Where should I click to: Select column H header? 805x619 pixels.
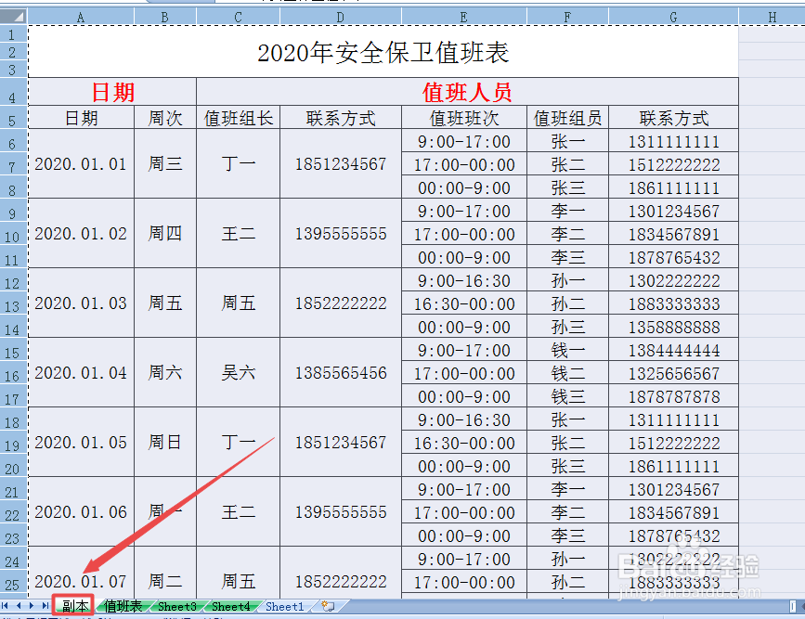click(772, 17)
